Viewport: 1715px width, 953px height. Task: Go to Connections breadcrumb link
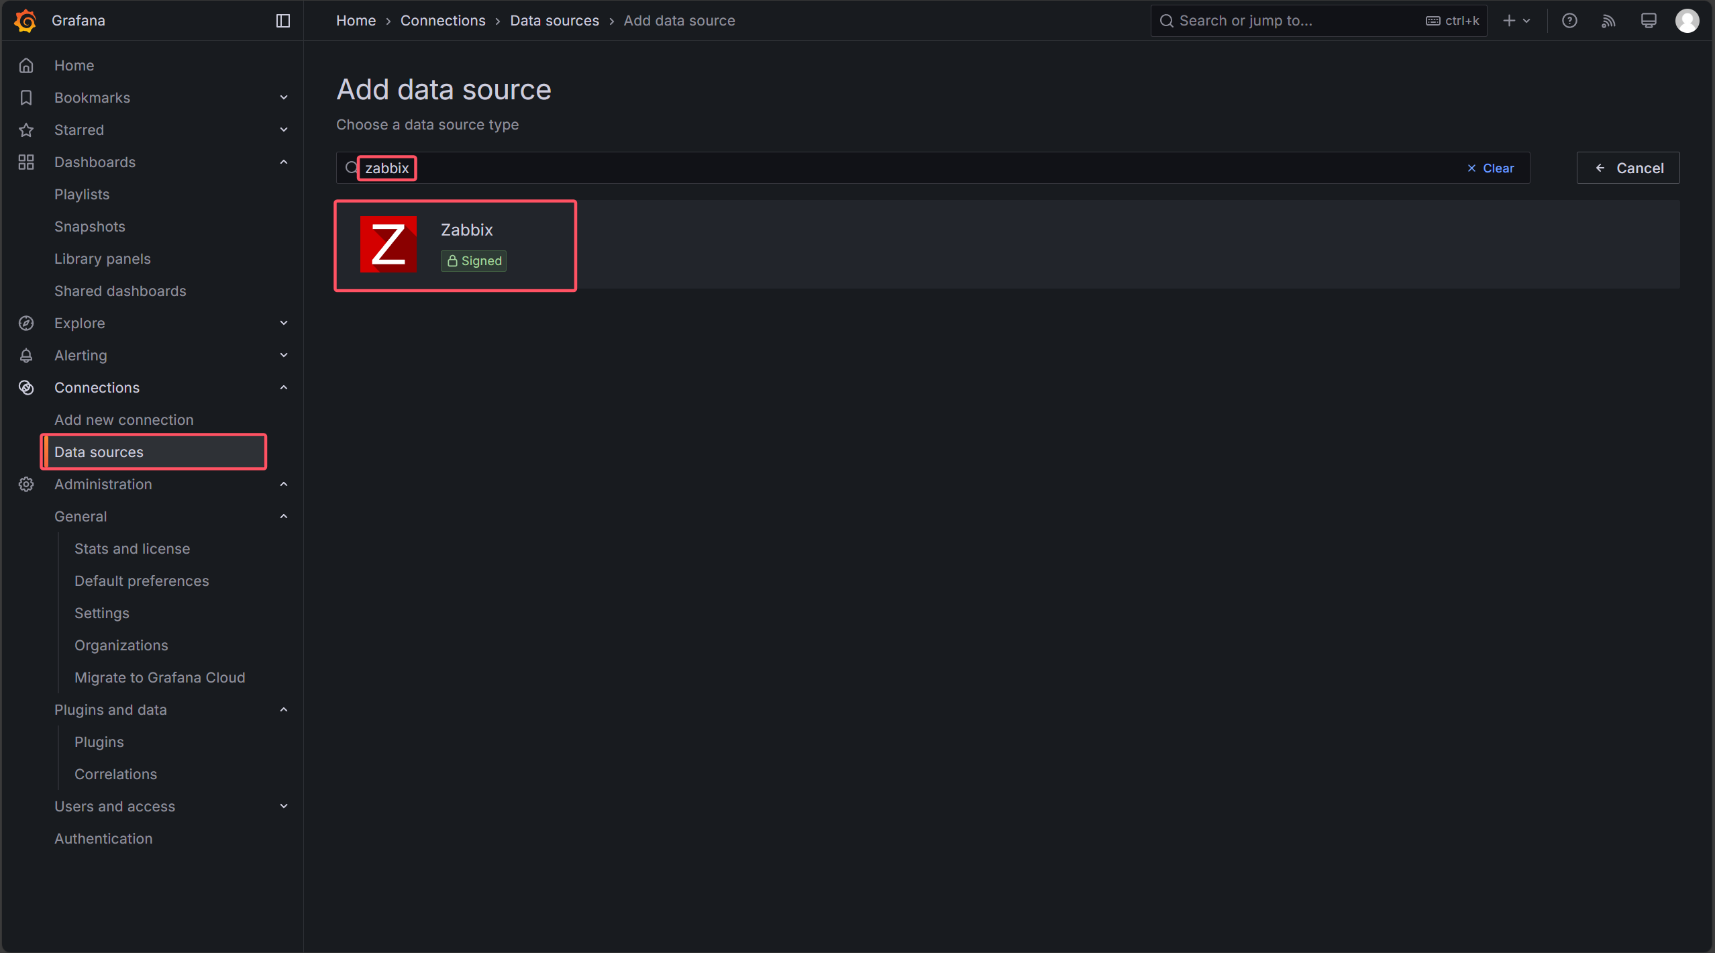(443, 21)
